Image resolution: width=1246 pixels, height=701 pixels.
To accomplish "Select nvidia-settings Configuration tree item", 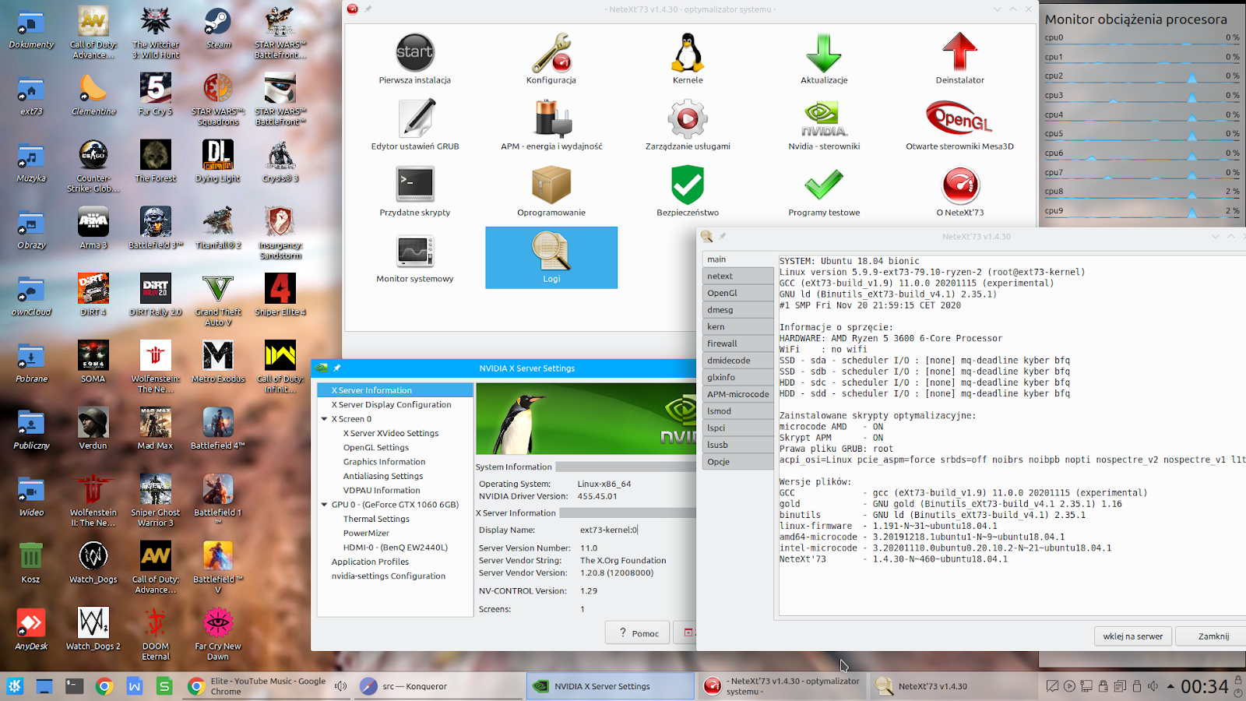I will 389,576.
